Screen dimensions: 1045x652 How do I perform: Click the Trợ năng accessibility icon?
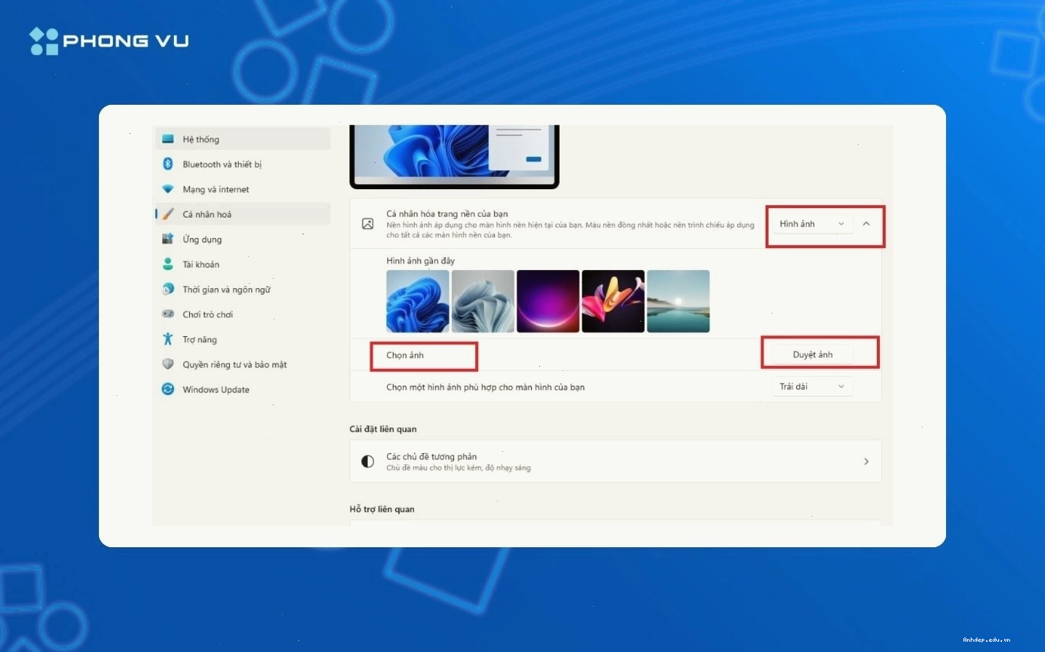click(x=168, y=339)
